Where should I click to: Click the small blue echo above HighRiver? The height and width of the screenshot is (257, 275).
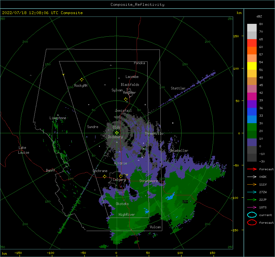(x=146, y=211)
